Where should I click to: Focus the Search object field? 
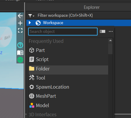click(x=63, y=31)
